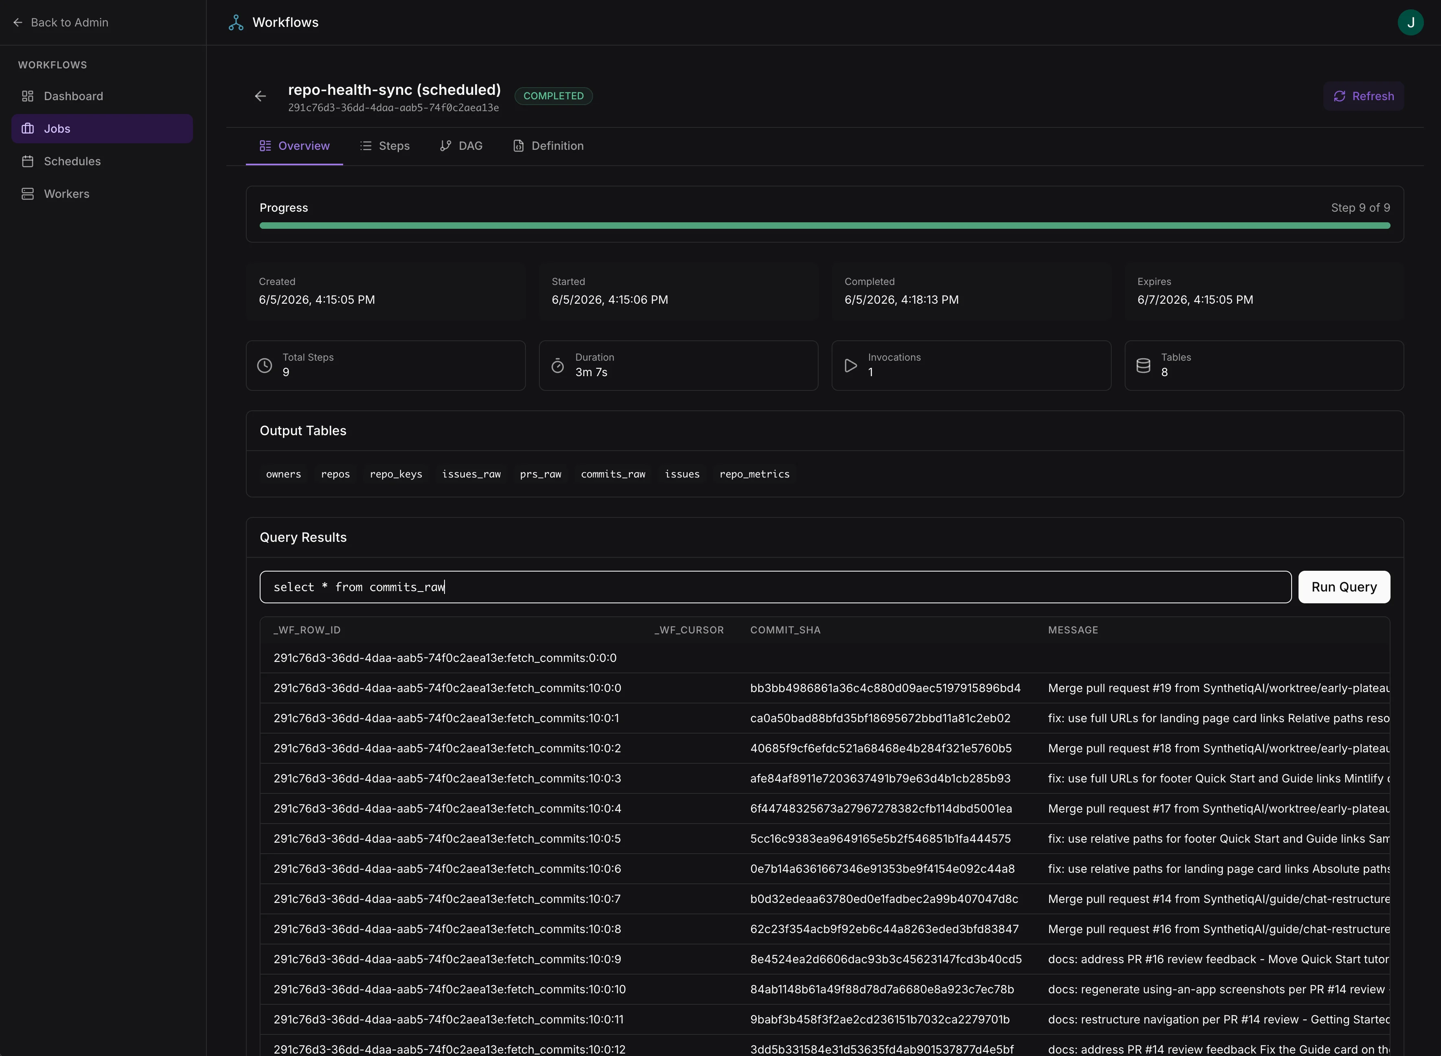Screen dimensions: 1441x1056
Task: Click the Schedules calendar icon
Action: [x=28, y=161]
